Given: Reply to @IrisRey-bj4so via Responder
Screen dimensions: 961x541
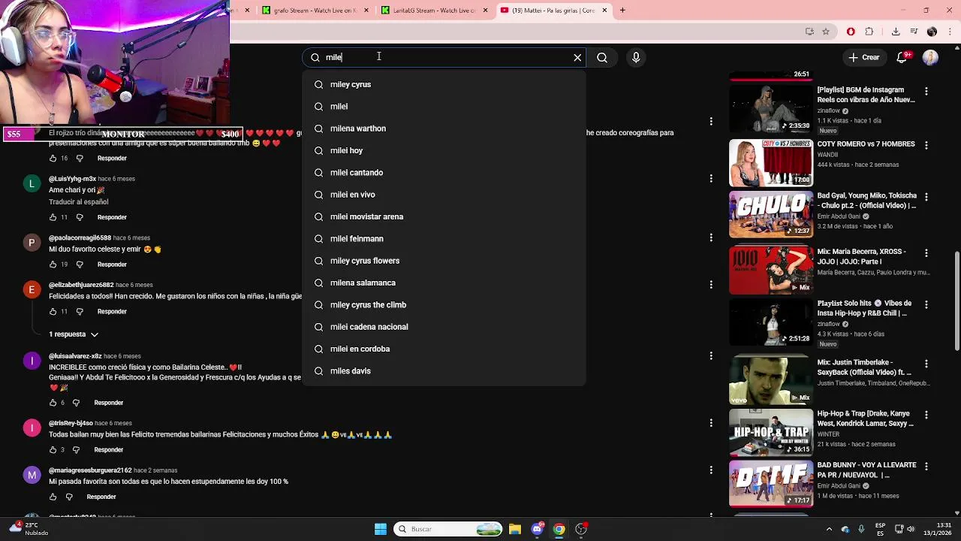Looking at the screenshot, I should coord(109,450).
